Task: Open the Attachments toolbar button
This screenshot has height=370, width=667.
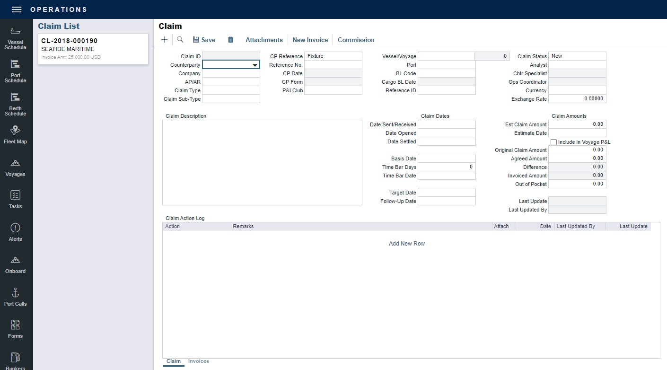Action: point(264,40)
